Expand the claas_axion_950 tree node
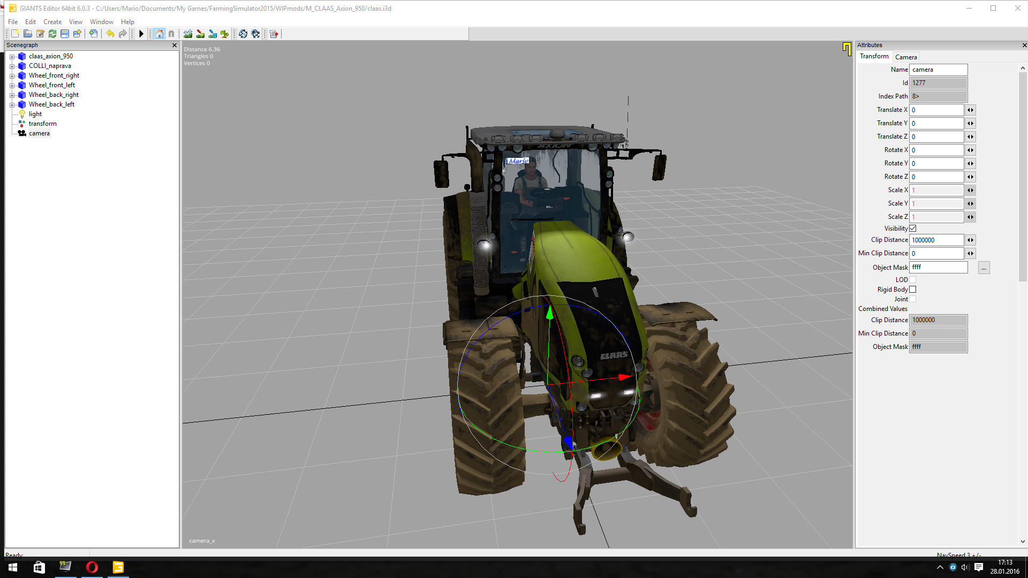 click(x=12, y=56)
